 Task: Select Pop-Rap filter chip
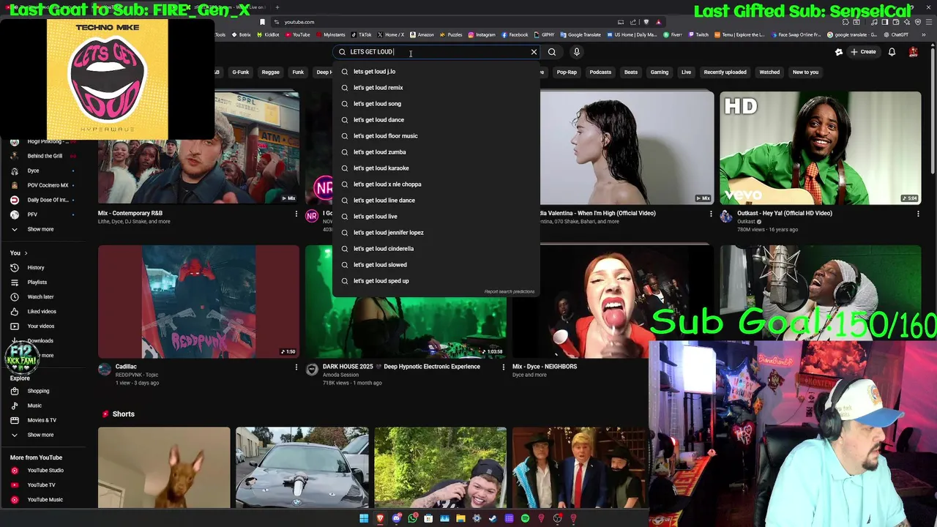point(567,72)
